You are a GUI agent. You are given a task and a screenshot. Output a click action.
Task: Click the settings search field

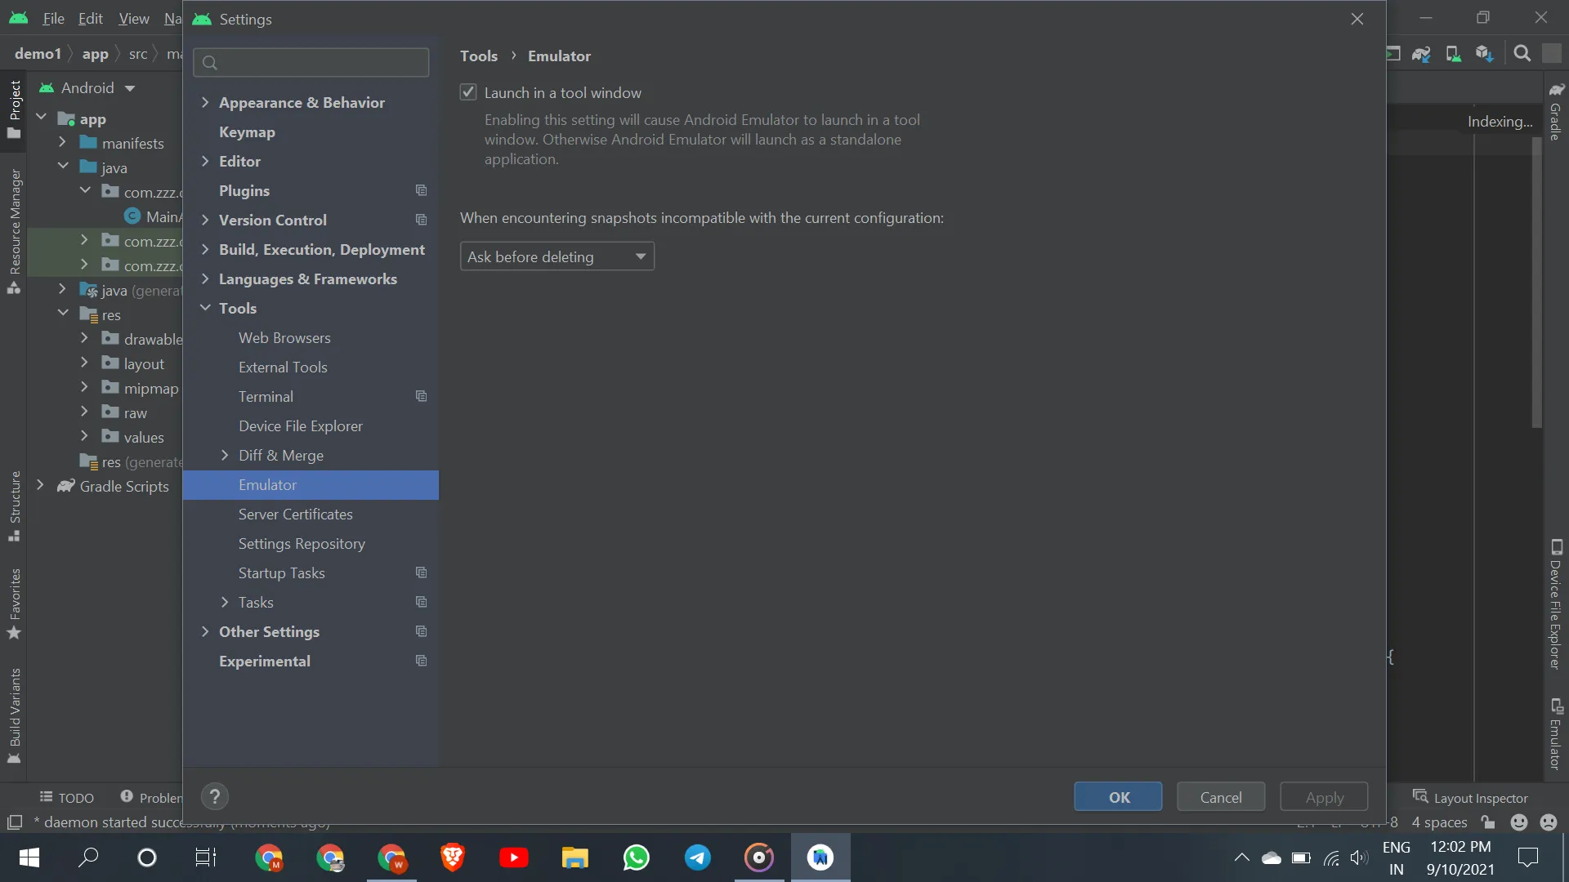(319, 63)
